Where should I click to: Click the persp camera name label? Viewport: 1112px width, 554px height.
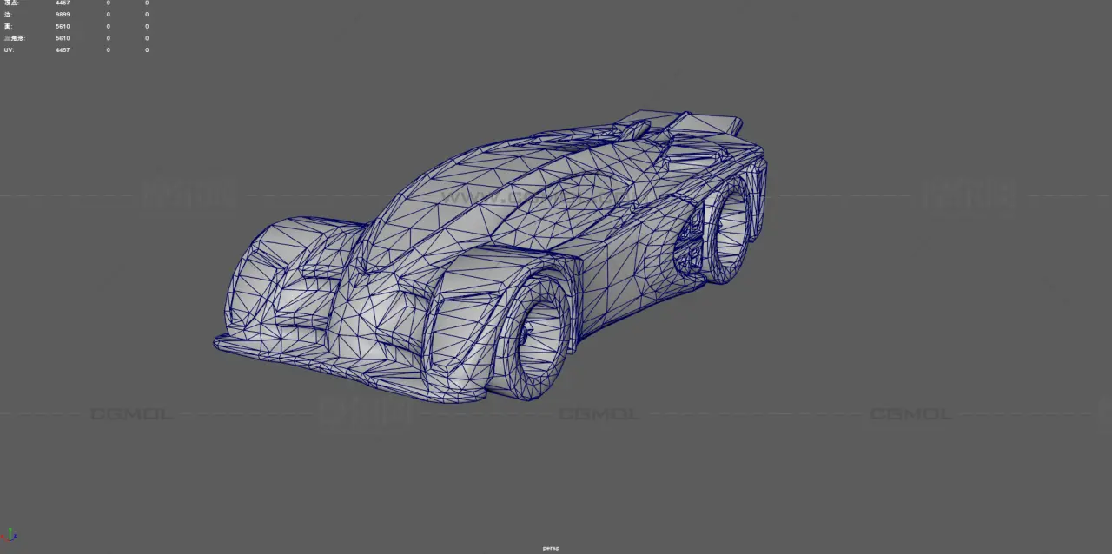[x=551, y=548]
